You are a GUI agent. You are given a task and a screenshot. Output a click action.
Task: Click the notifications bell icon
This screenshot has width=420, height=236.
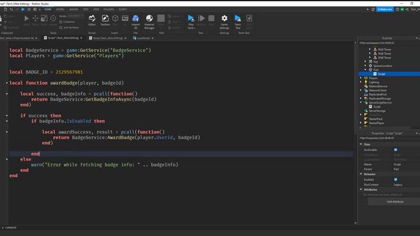tap(373, 9)
